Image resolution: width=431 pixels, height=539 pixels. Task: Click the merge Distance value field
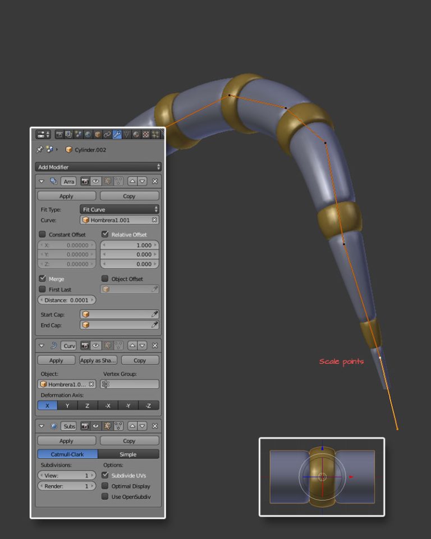(x=67, y=300)
